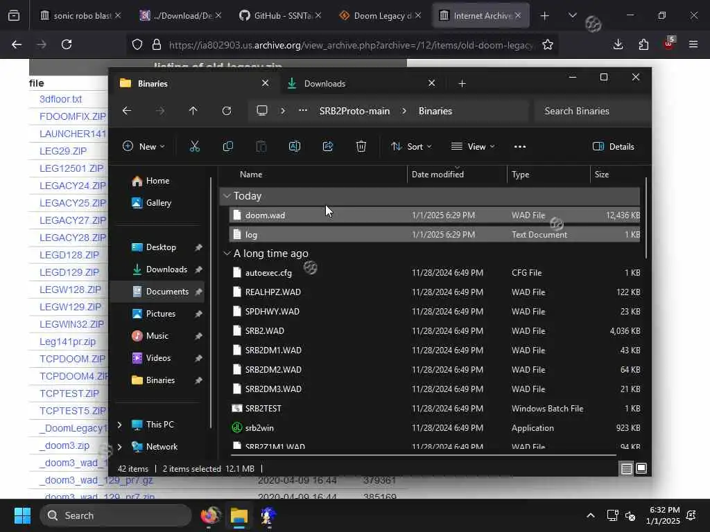Reload the page in Firefox
Viewport: 710px width, 532px height.
(67, 44)
